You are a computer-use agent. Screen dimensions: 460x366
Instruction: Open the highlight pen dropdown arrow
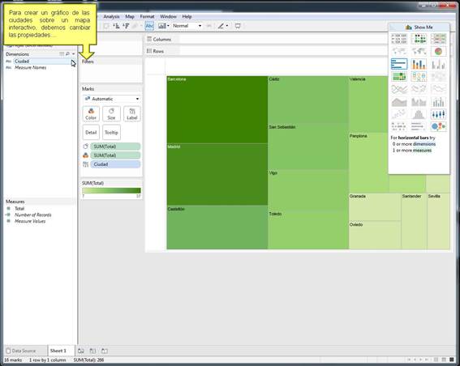(x=227, y=26)
